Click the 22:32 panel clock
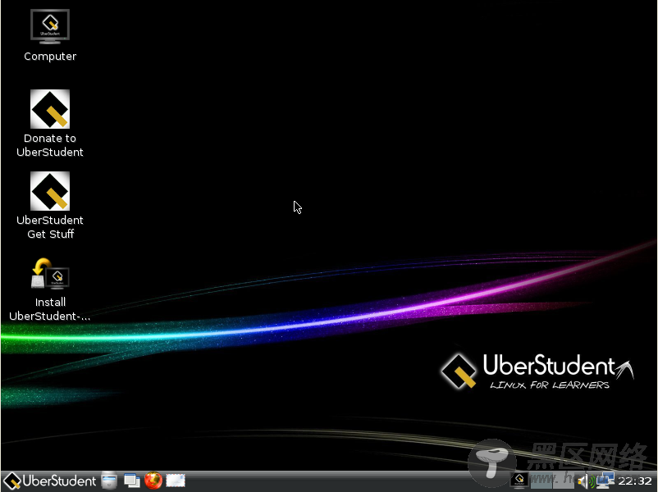The image size is (658, 492). pos(634,481)
